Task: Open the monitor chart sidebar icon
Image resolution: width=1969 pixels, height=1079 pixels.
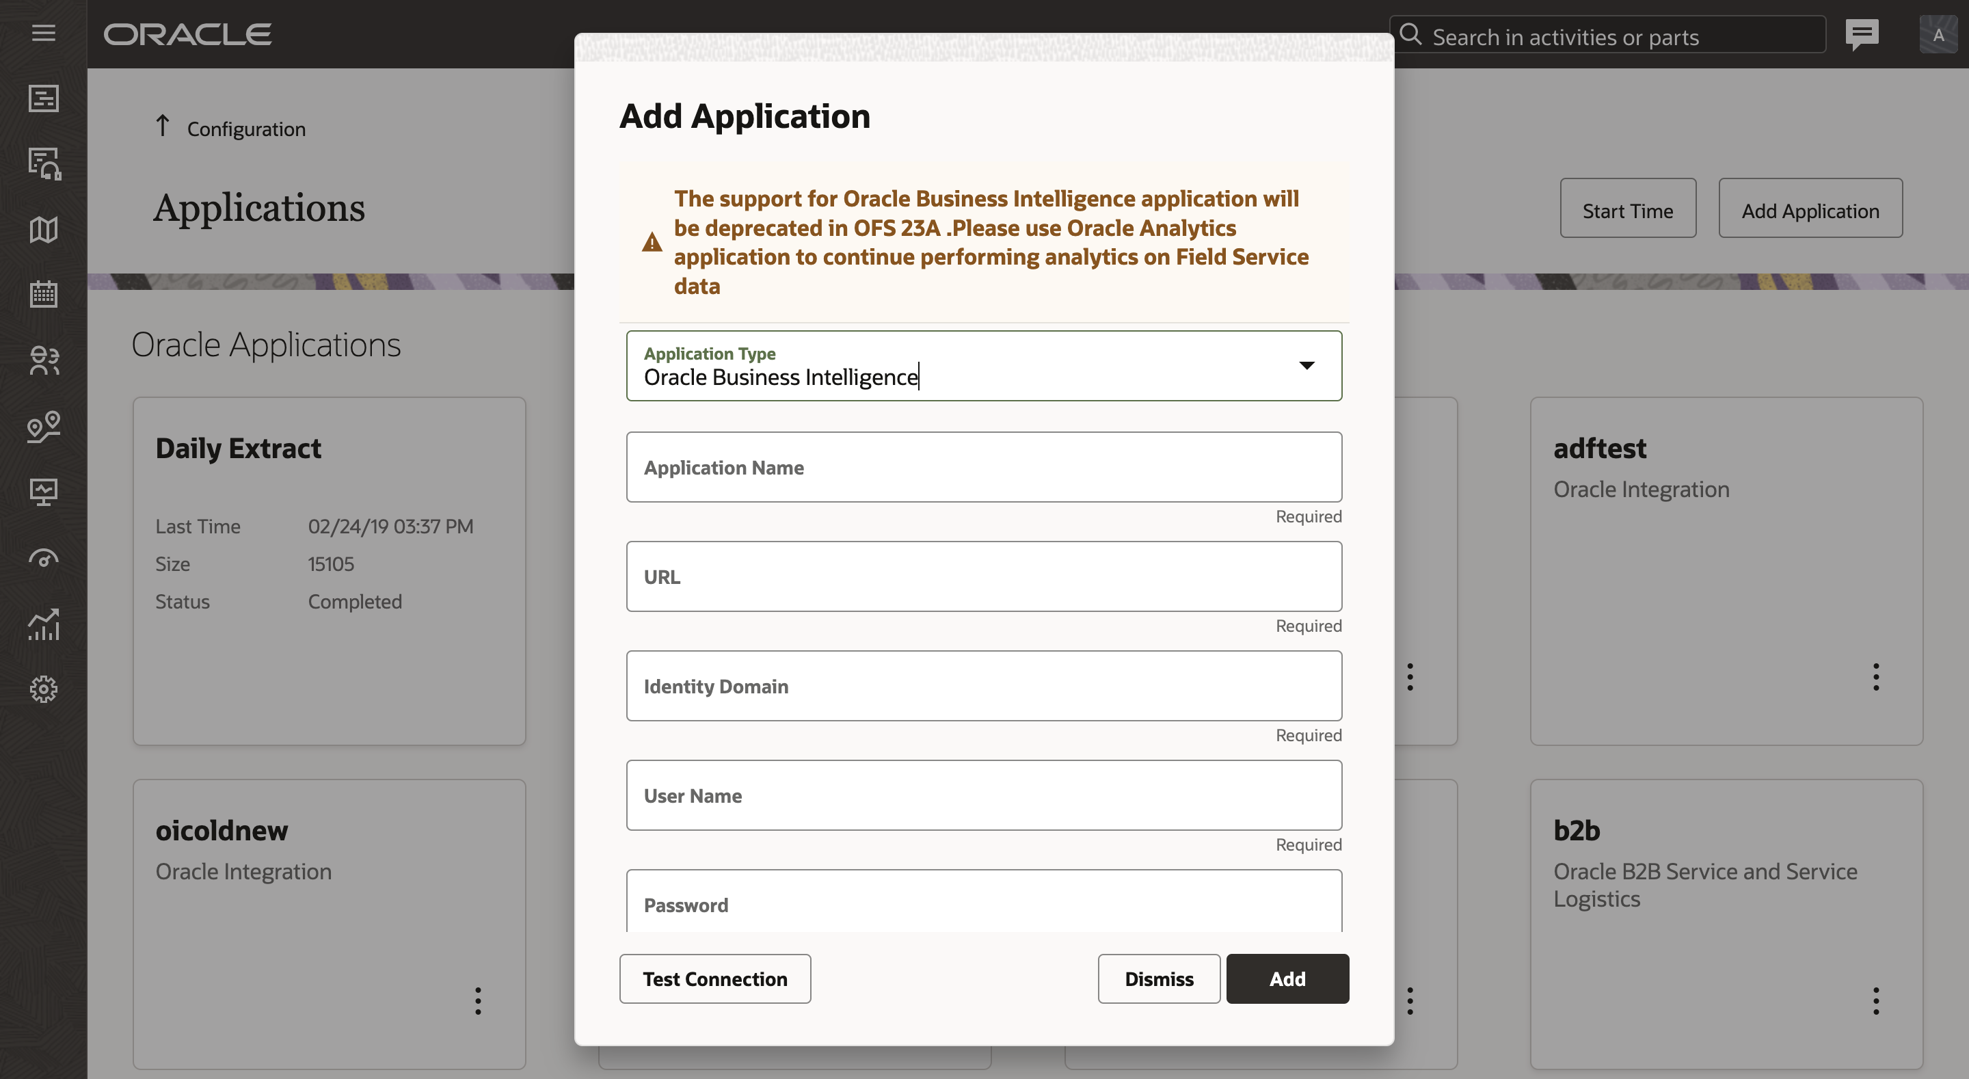Action: [44, 492]
